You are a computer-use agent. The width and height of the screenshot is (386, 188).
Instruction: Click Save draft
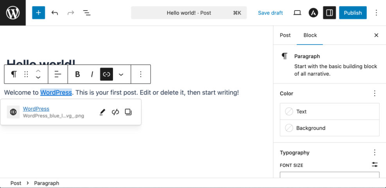pyautogui.click(x=270, y=13)
